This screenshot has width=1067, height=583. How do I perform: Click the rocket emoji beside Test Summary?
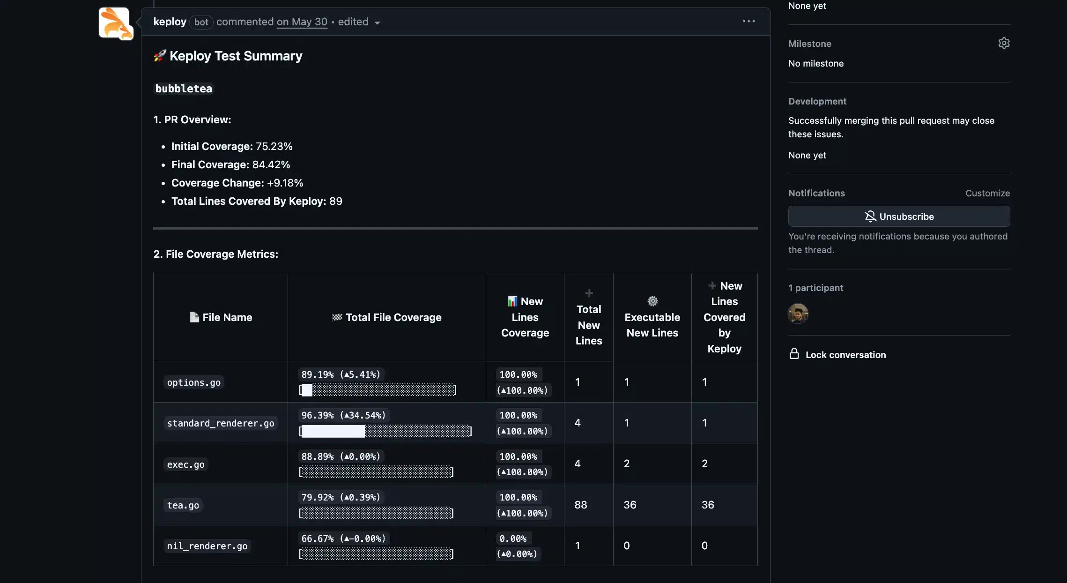tap(160, 56)
